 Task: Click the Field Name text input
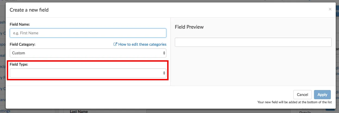(88, 33)
